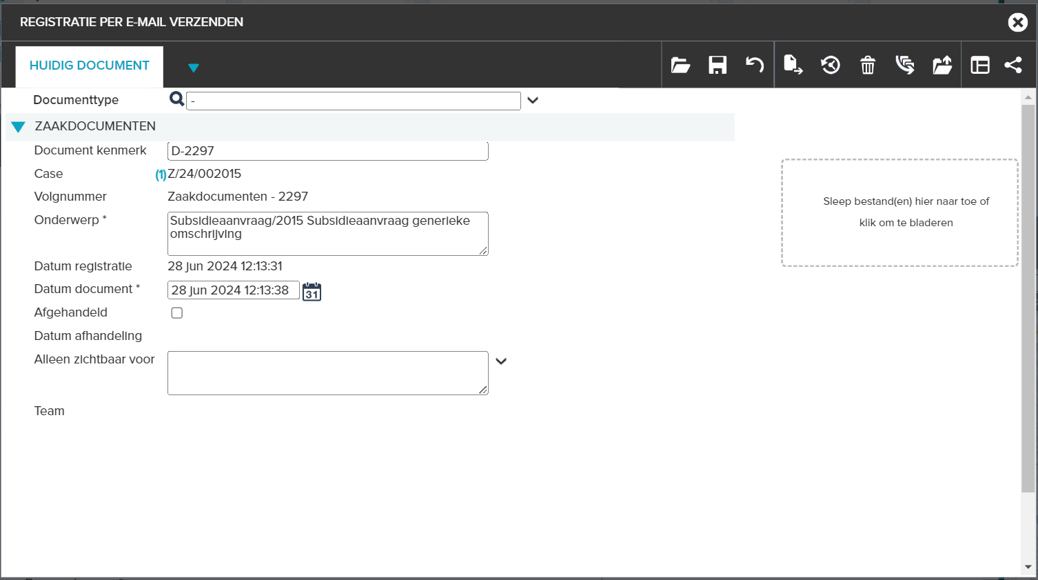This screenshot has height=580, width=1038.
Task: Click the Team label
Action: click(50, 411)
